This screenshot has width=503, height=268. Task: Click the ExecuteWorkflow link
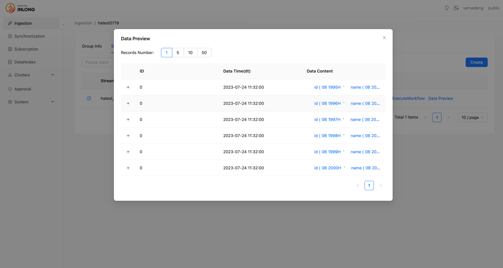[408, 98]
